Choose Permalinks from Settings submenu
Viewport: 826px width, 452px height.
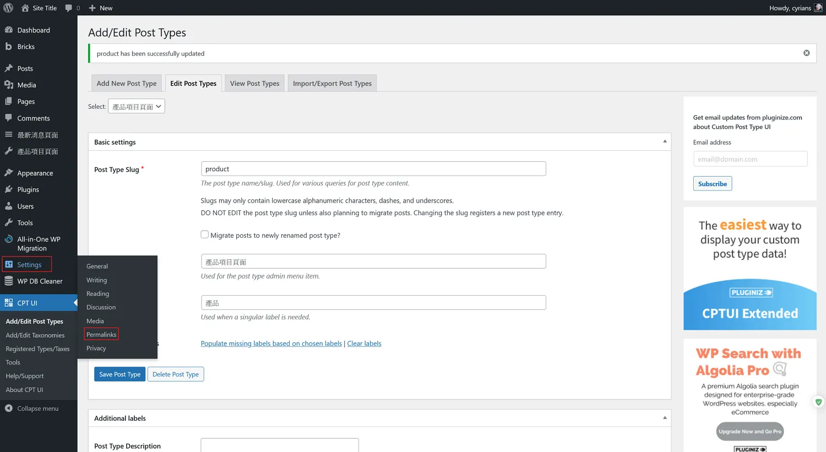(101, 334)
